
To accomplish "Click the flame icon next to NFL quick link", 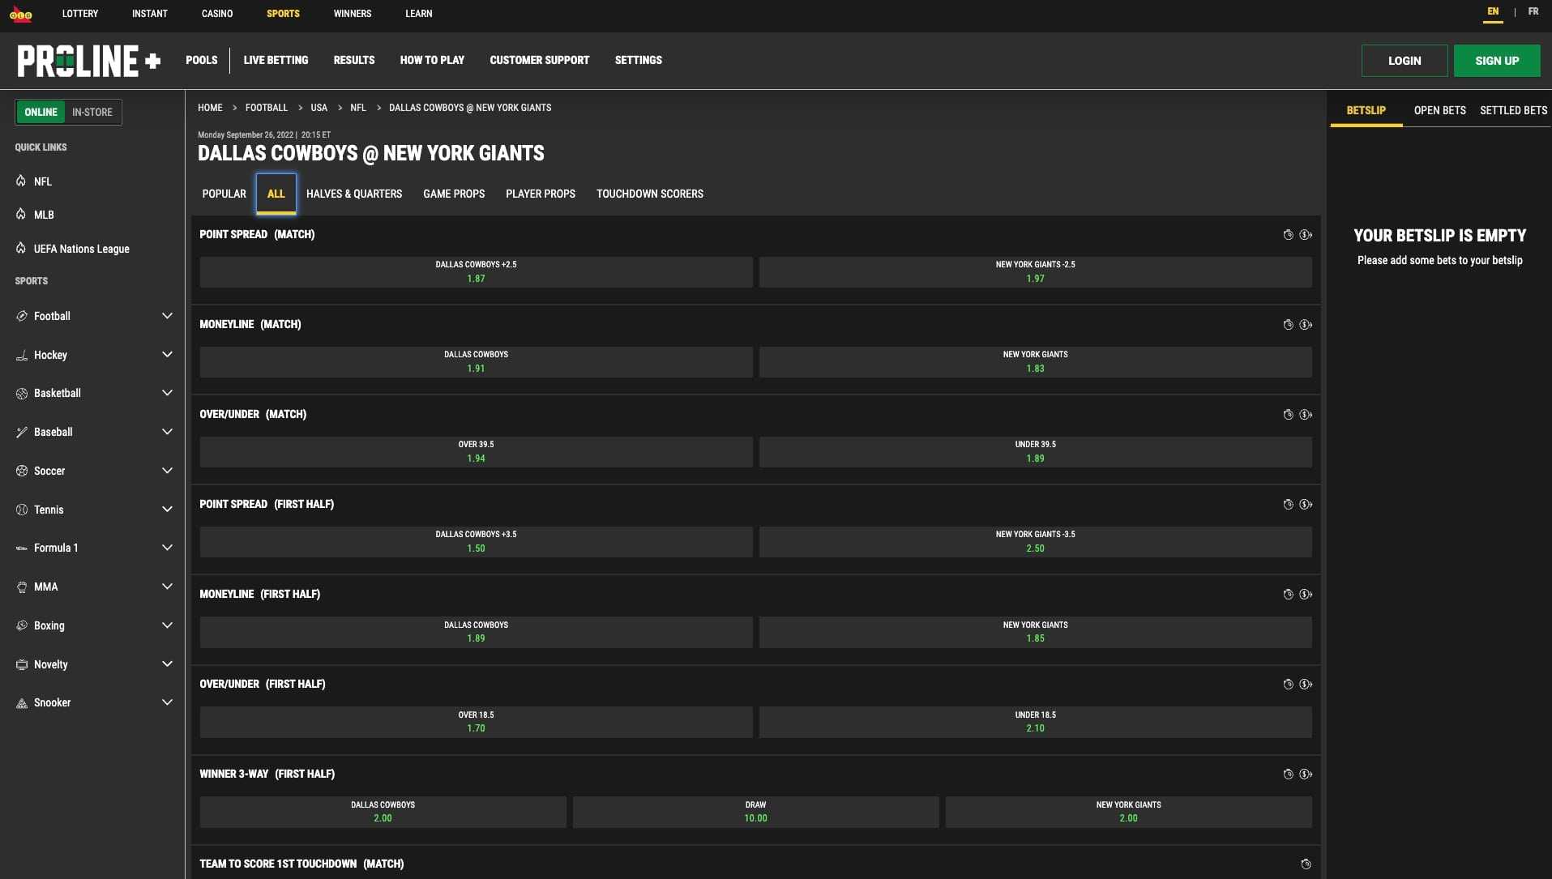I will (x=21, y=181).
